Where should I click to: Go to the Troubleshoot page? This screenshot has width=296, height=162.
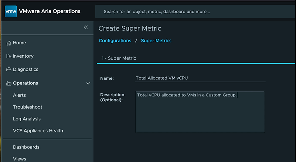[x=27, y=107]
